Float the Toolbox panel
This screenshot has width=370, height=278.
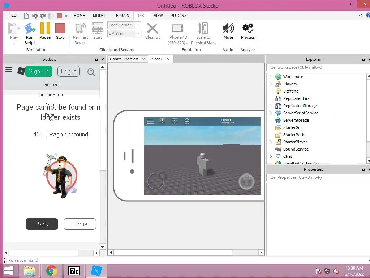(97, 59)
